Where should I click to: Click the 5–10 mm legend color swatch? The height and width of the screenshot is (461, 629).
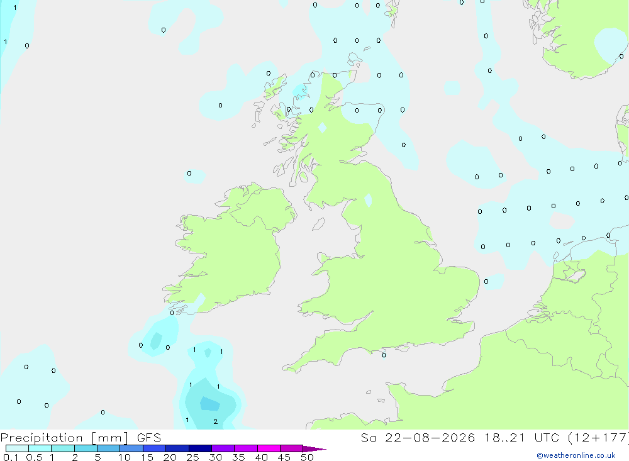click(109, 448)
